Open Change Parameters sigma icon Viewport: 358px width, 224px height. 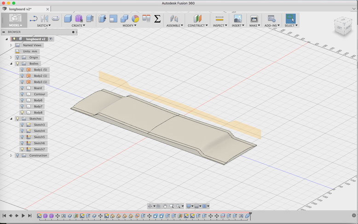[157, 18]
